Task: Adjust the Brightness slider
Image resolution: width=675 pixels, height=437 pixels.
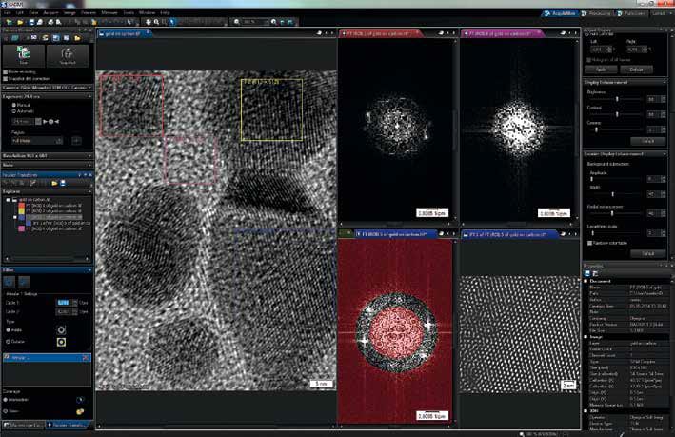Action: [615, 99]
